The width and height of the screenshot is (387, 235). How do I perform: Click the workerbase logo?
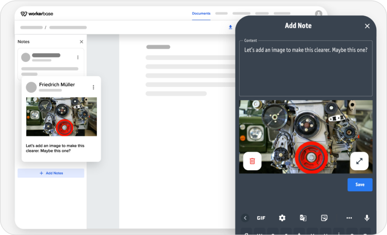[x=37, y=13]
